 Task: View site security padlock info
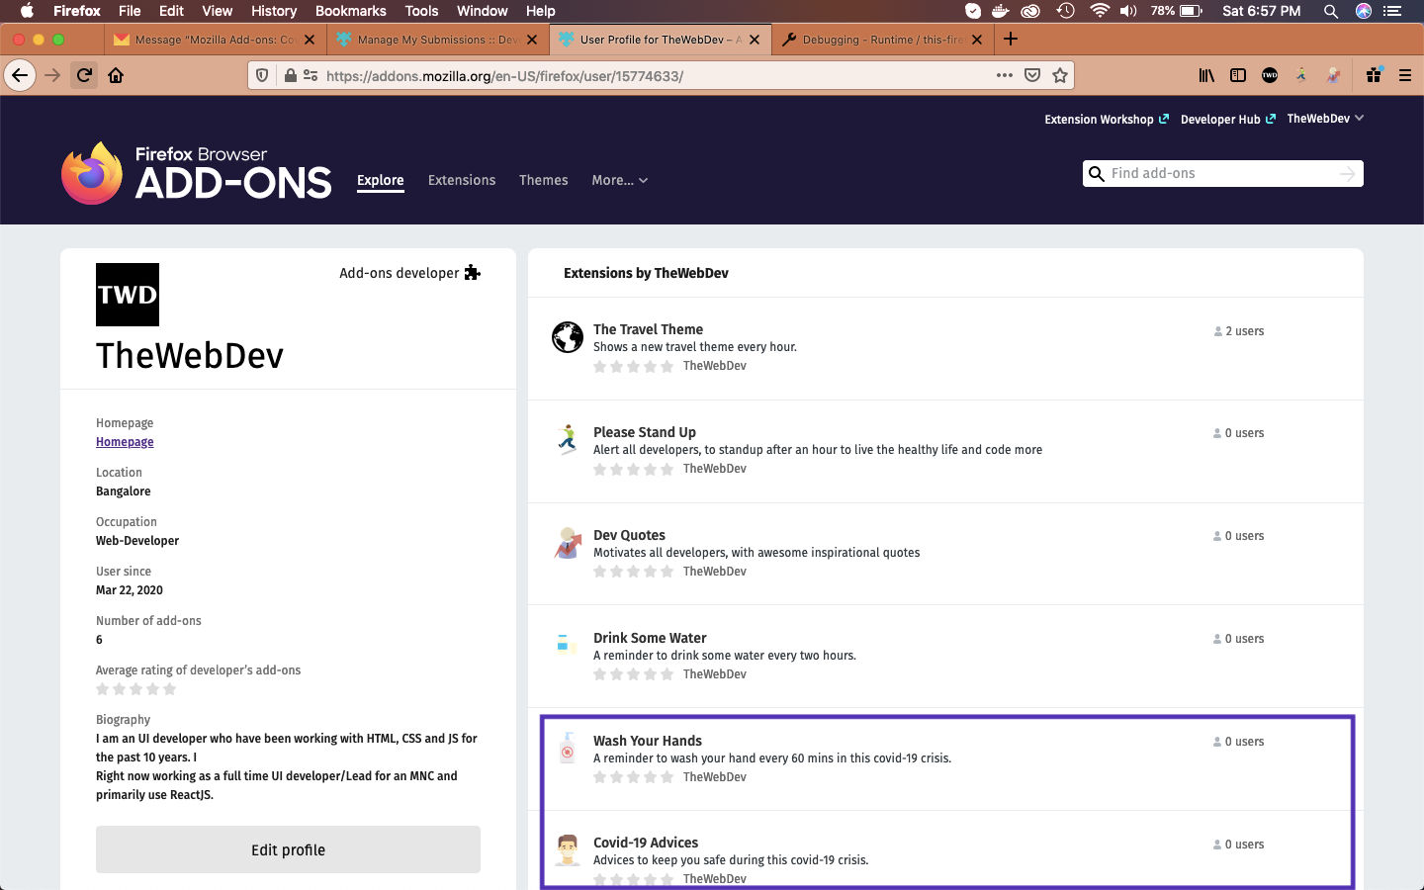click(x=291, y=75)
